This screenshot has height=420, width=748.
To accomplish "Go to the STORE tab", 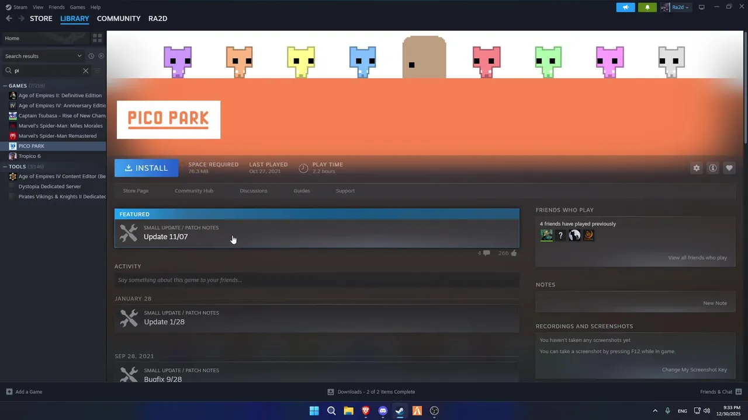I will pyautogui.click(x=41, y=19).
